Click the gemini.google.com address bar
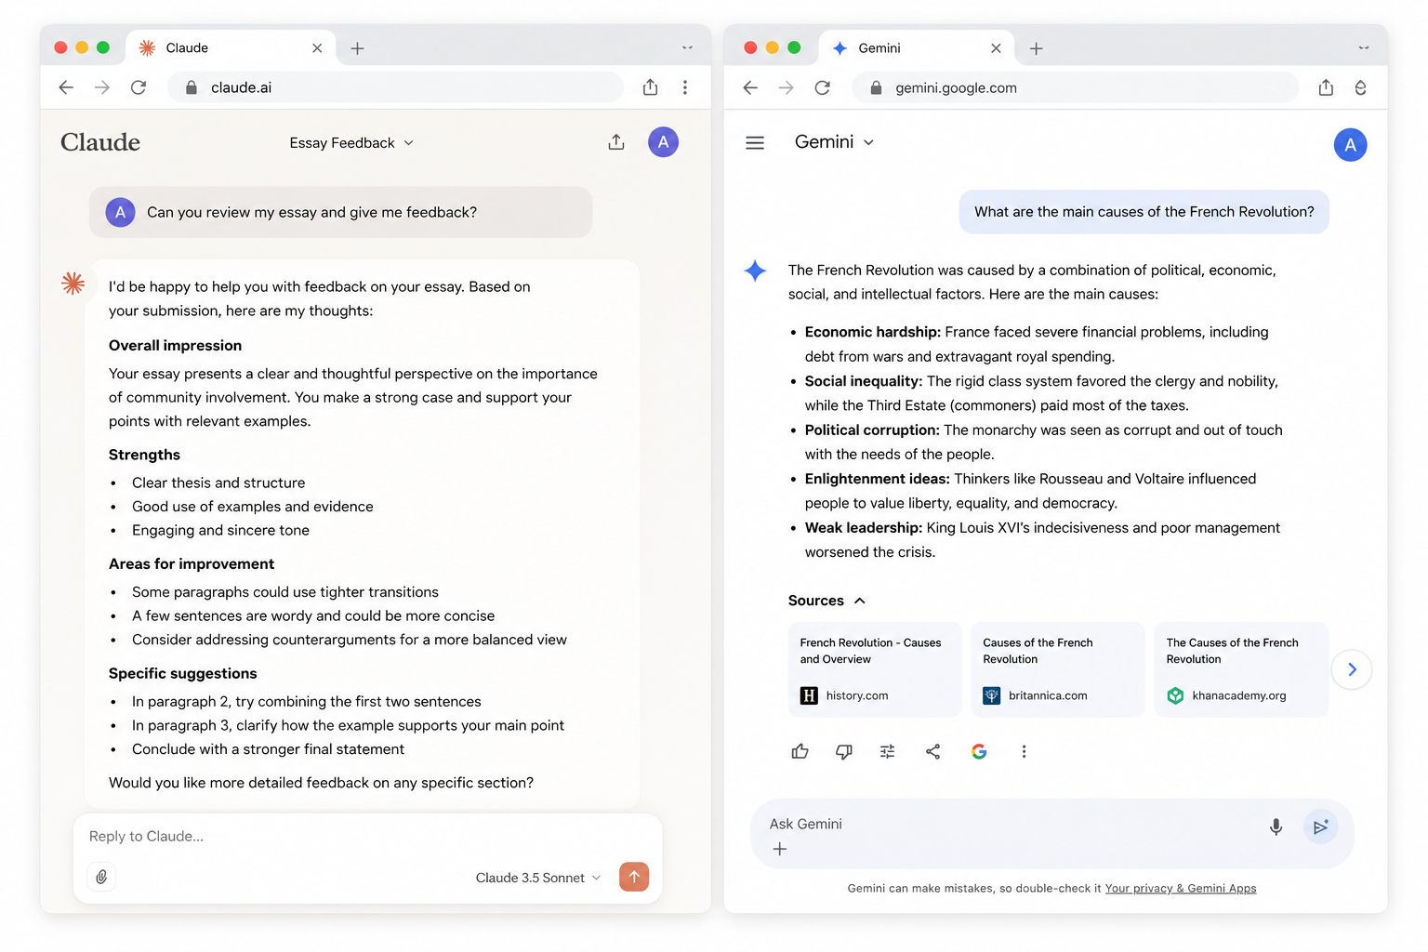The height and width of the screenshot is (952, 1428). point(1076,87)
